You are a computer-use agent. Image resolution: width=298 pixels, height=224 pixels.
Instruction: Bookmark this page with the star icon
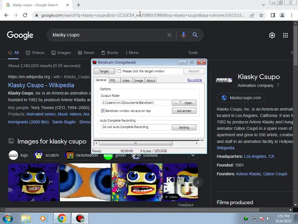point(261,15)
